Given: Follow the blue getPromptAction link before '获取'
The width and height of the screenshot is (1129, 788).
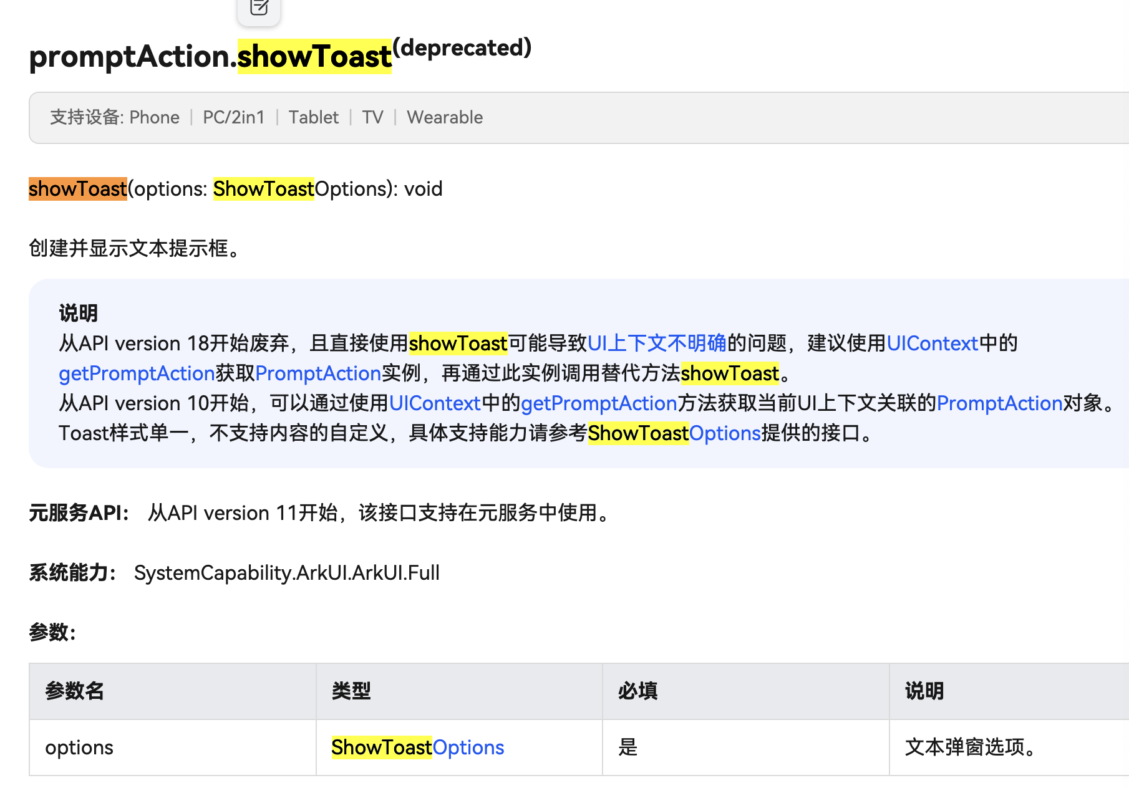Looking at the screenshot, I should pos(137,373).
